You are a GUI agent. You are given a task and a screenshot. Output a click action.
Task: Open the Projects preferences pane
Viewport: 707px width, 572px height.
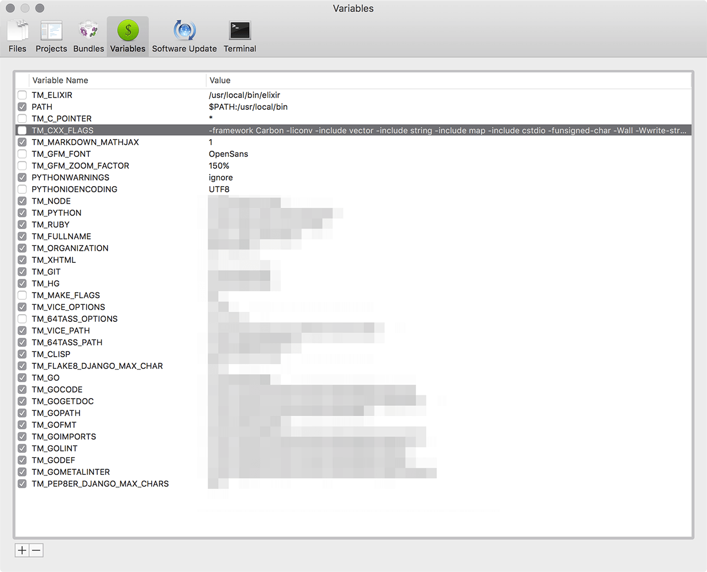click(51, 36)
